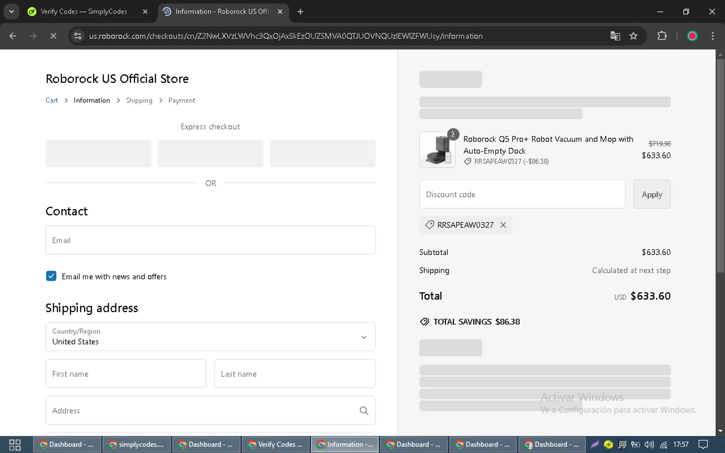
Task: Open the Extensions puzzle icon
Action: tap(662, 36)
